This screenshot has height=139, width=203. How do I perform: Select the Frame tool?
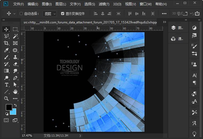click(15, 43)
